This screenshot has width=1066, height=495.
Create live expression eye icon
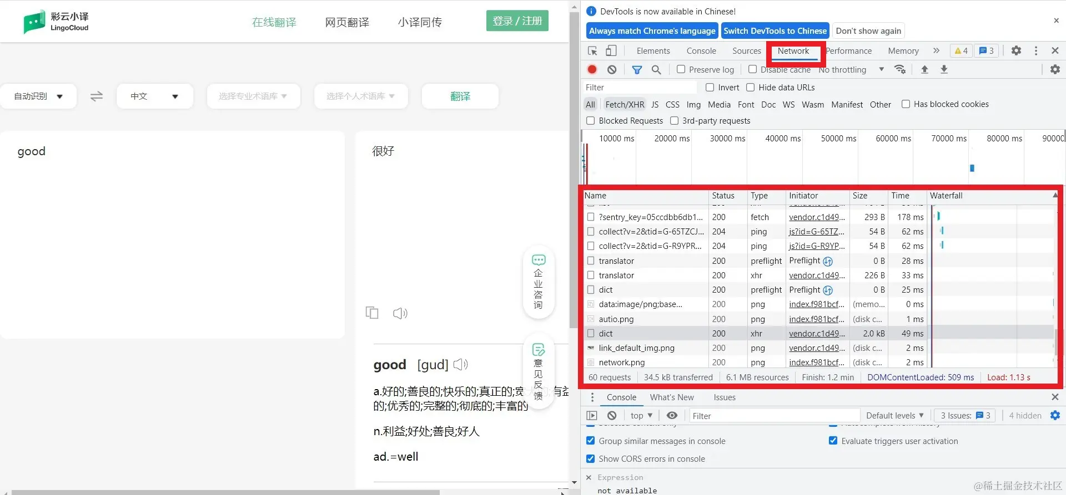(x=672, y=415)
